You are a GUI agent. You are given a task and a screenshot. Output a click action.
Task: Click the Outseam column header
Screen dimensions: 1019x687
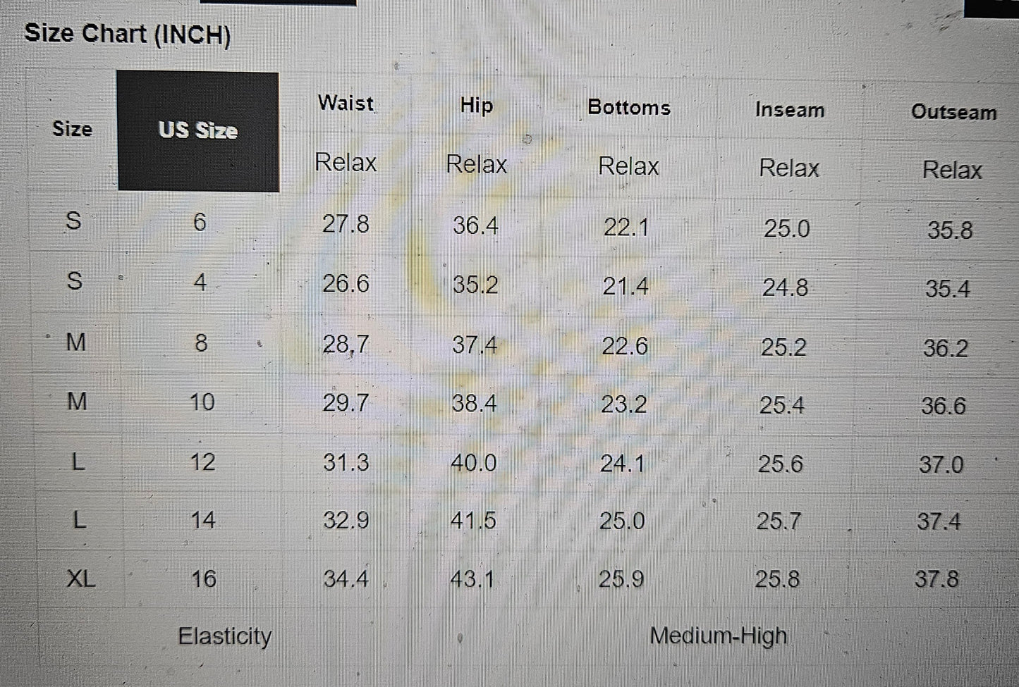click(953, 112)
